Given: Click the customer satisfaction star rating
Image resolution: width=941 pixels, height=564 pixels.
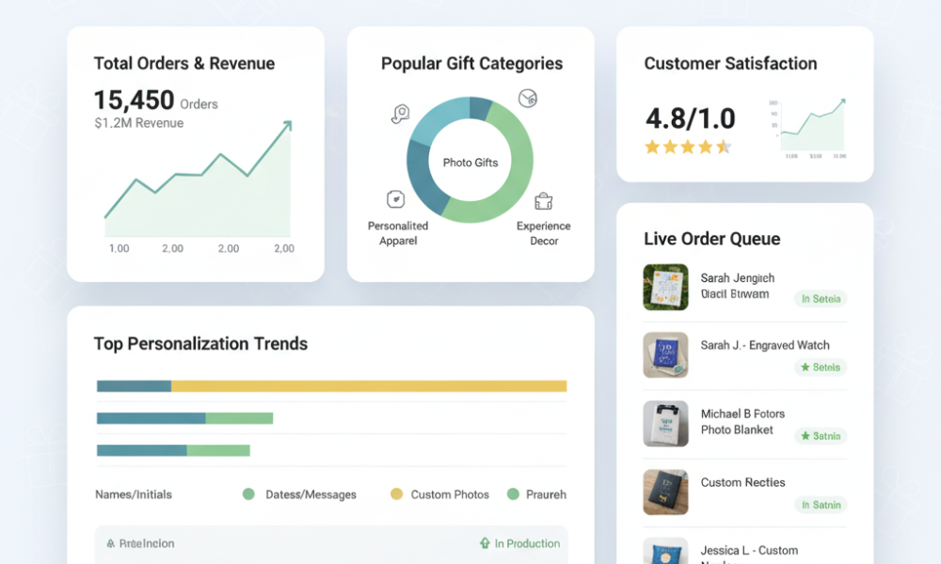Looking at the screenshot, I should click(688, 147).
